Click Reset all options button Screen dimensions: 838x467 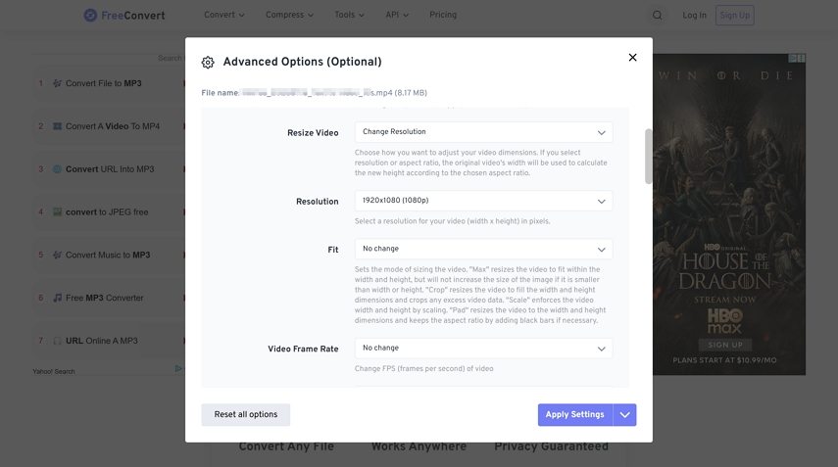(x=246, y=415)
